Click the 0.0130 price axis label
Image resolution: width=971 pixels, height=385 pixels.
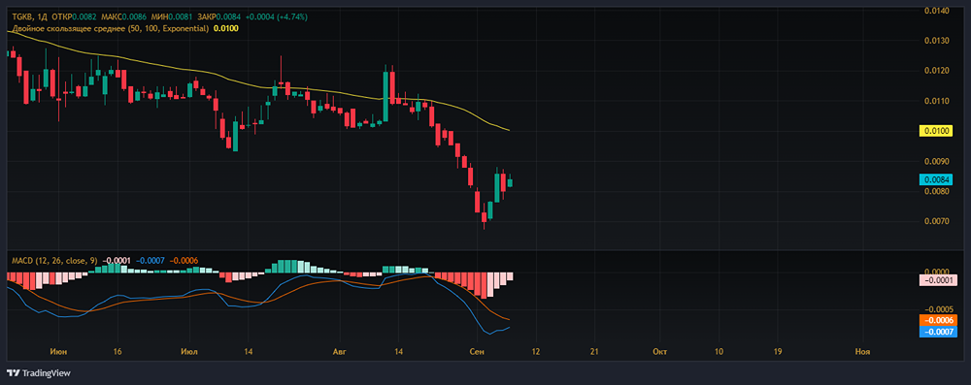pyautogui.click(x=936, y=41)
